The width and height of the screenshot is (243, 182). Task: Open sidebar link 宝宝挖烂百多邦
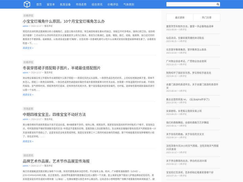click(x=190, y=173)
